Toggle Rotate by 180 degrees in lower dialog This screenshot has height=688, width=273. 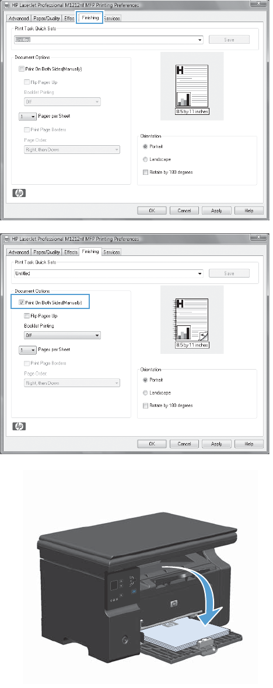(145, 405)
